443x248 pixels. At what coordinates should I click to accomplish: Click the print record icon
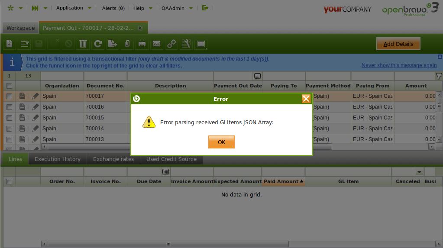point(142,44)
